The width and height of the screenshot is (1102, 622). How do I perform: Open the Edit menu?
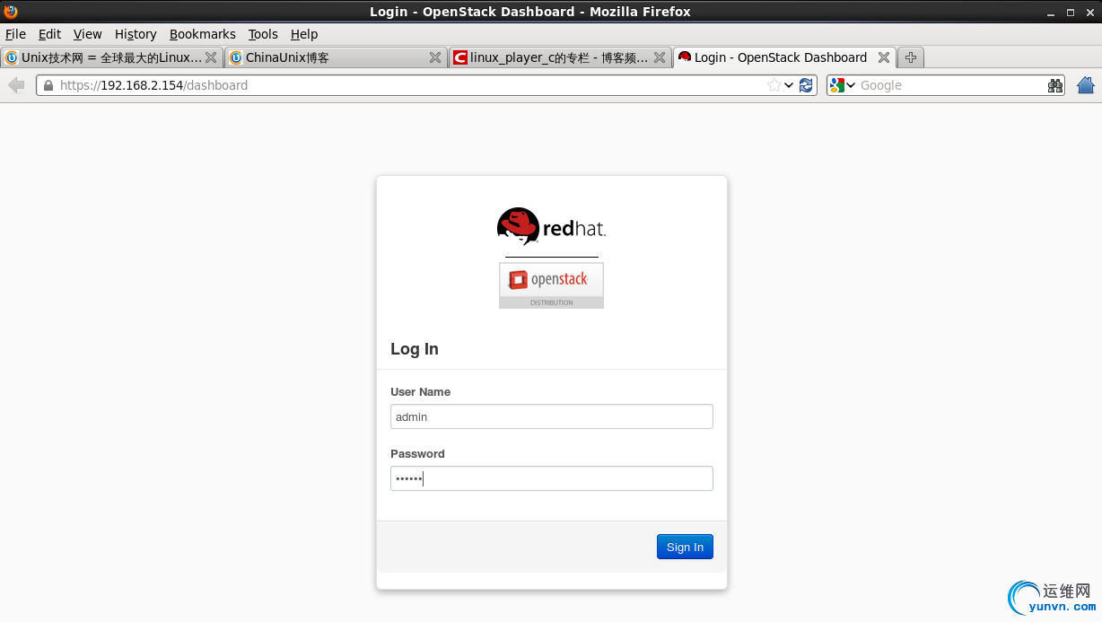point(49,34)
